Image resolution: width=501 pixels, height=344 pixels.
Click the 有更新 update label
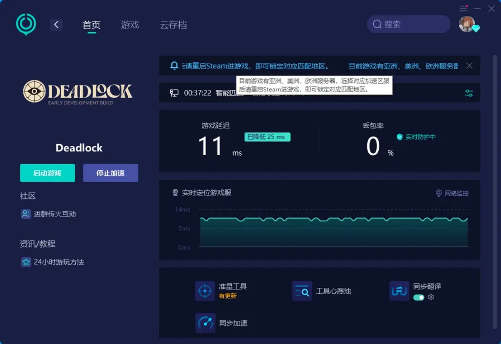pyautogui.click(x=228, y=296)
